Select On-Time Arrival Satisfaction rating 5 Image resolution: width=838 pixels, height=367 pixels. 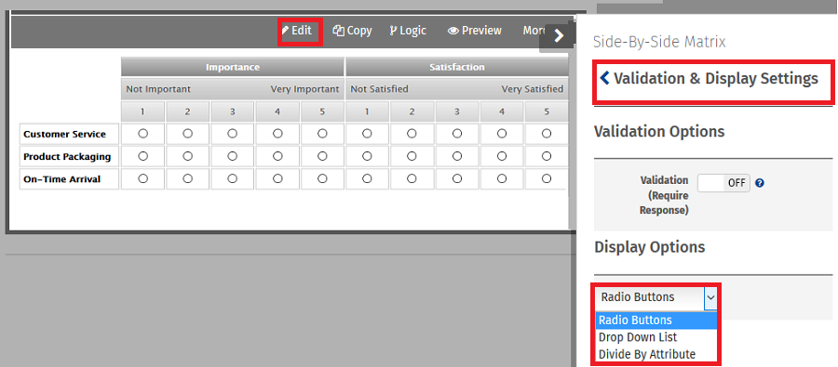(547, 178)
